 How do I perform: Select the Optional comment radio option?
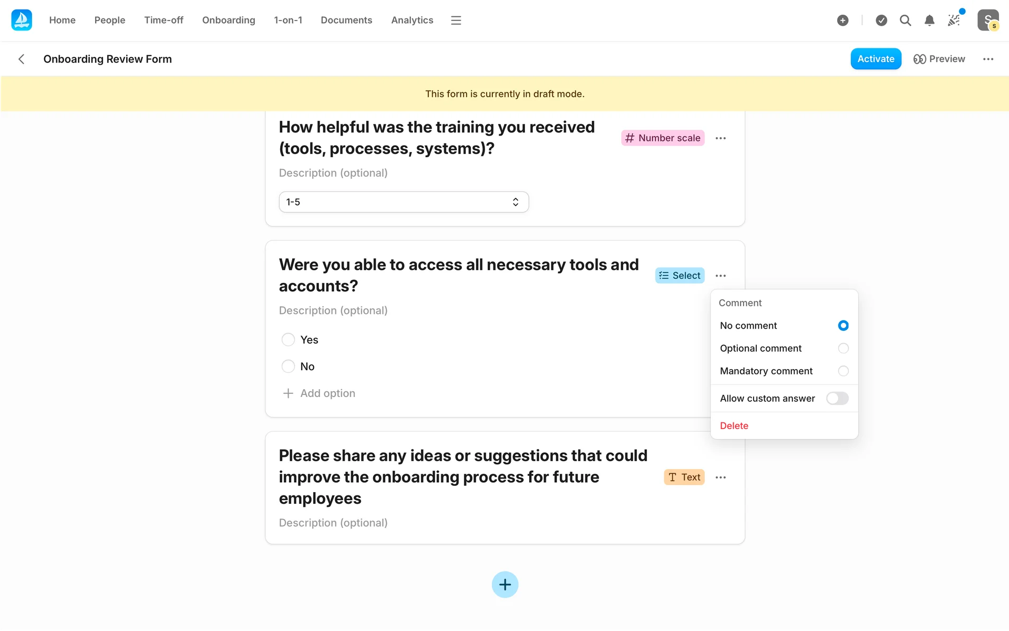843,348
